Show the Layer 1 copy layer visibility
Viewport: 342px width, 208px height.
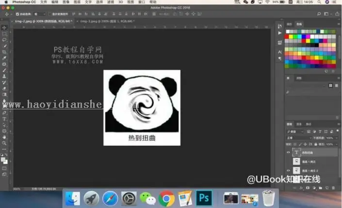click(288, 162)
